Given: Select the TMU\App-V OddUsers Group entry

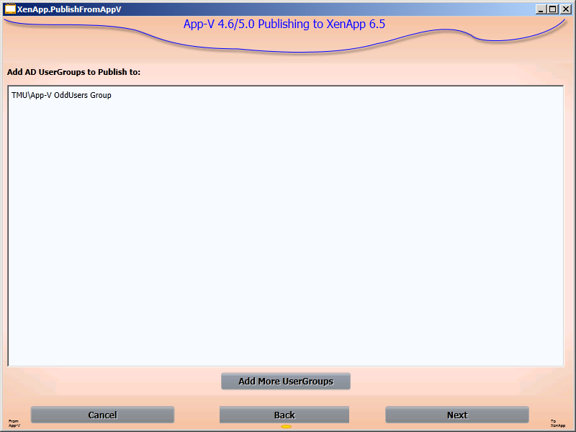Looking at the screenshot, I should 61,95.
